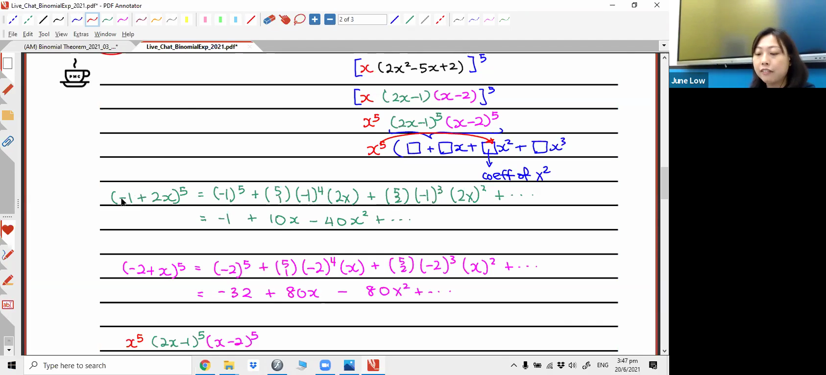Image resolution: width=826 pixels, height=375 pixels.
Task: Select the blue straight line after page field
Action: [394, 20]
